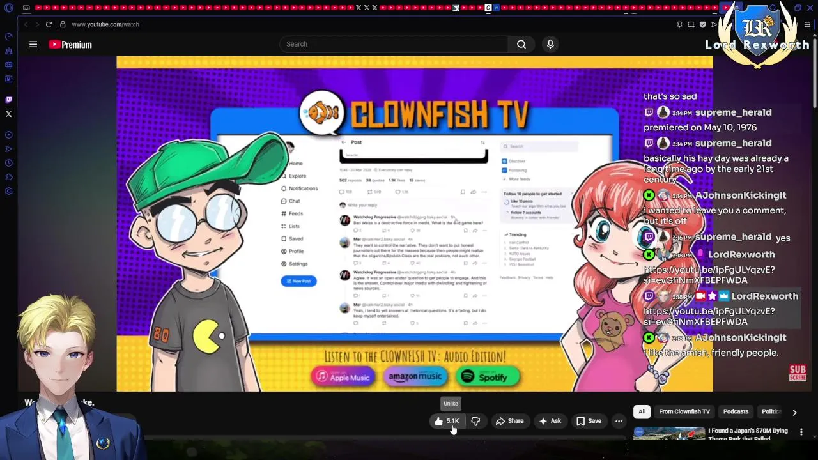Show more filter chips with right chevron
The height and width of the screenshot is (460, 818).
coord(794,412)
